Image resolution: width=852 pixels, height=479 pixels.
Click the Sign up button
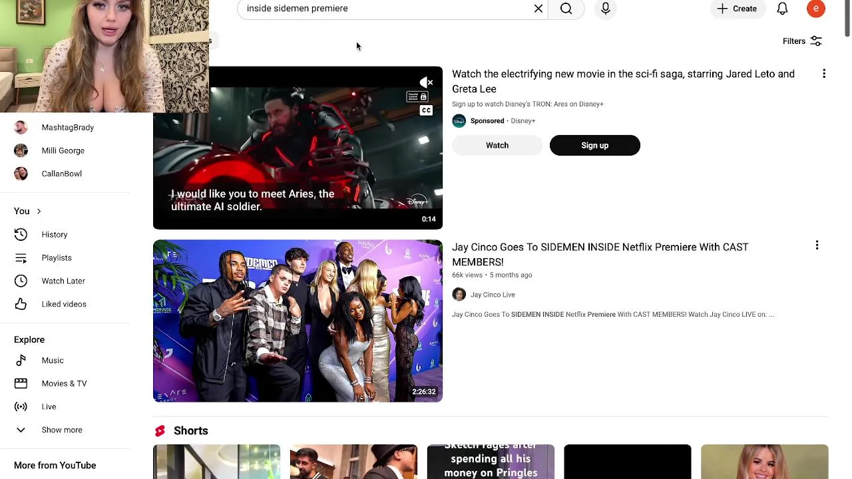[x=595, y=145]
